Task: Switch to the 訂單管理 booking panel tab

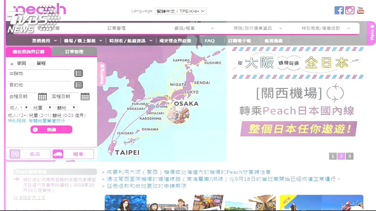Action: pyautogui.click(x=74, y=52)
